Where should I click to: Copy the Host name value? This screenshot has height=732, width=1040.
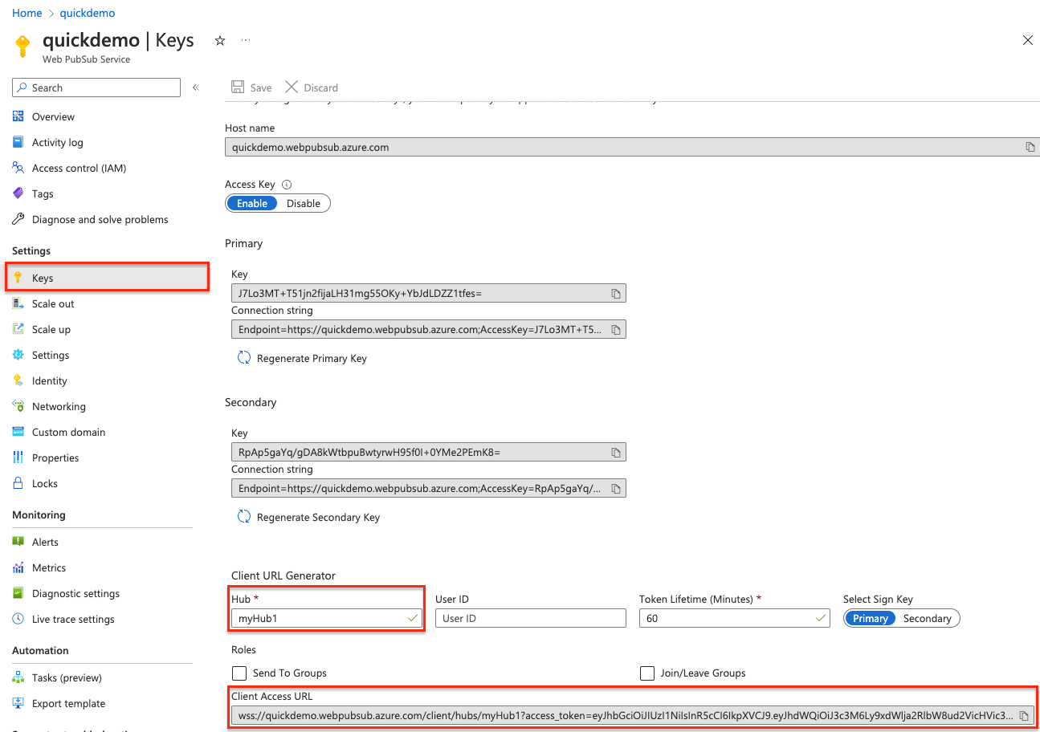(1030, 147)
